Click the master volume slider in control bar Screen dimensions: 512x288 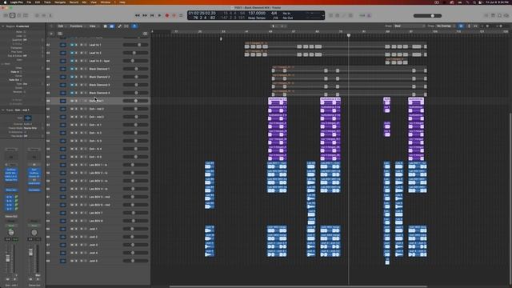[x=427, y=16]
